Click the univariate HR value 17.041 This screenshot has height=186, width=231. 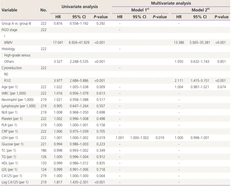click(58, 42)
